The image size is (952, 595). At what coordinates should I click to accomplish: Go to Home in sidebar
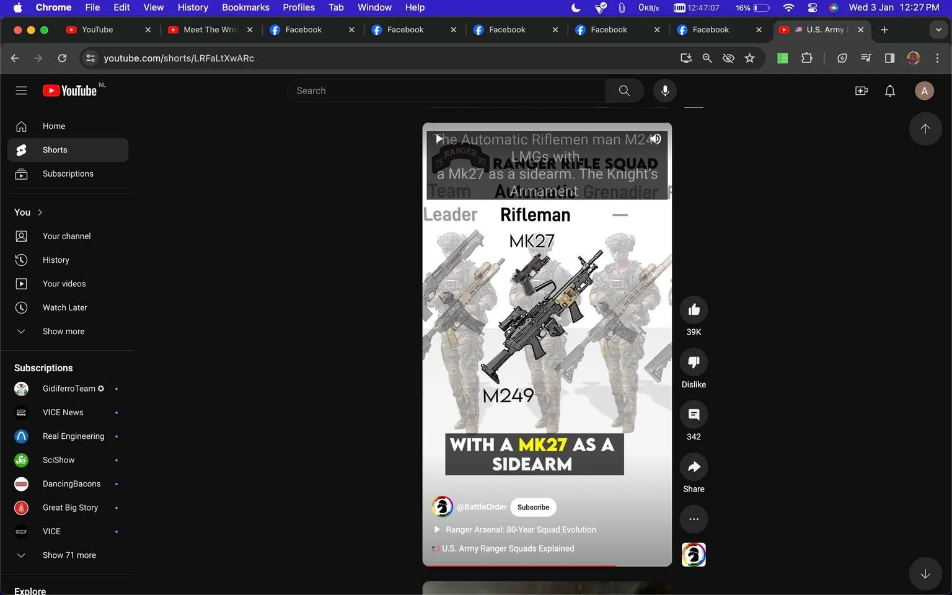pyautogui.click(x=68, y=126)
